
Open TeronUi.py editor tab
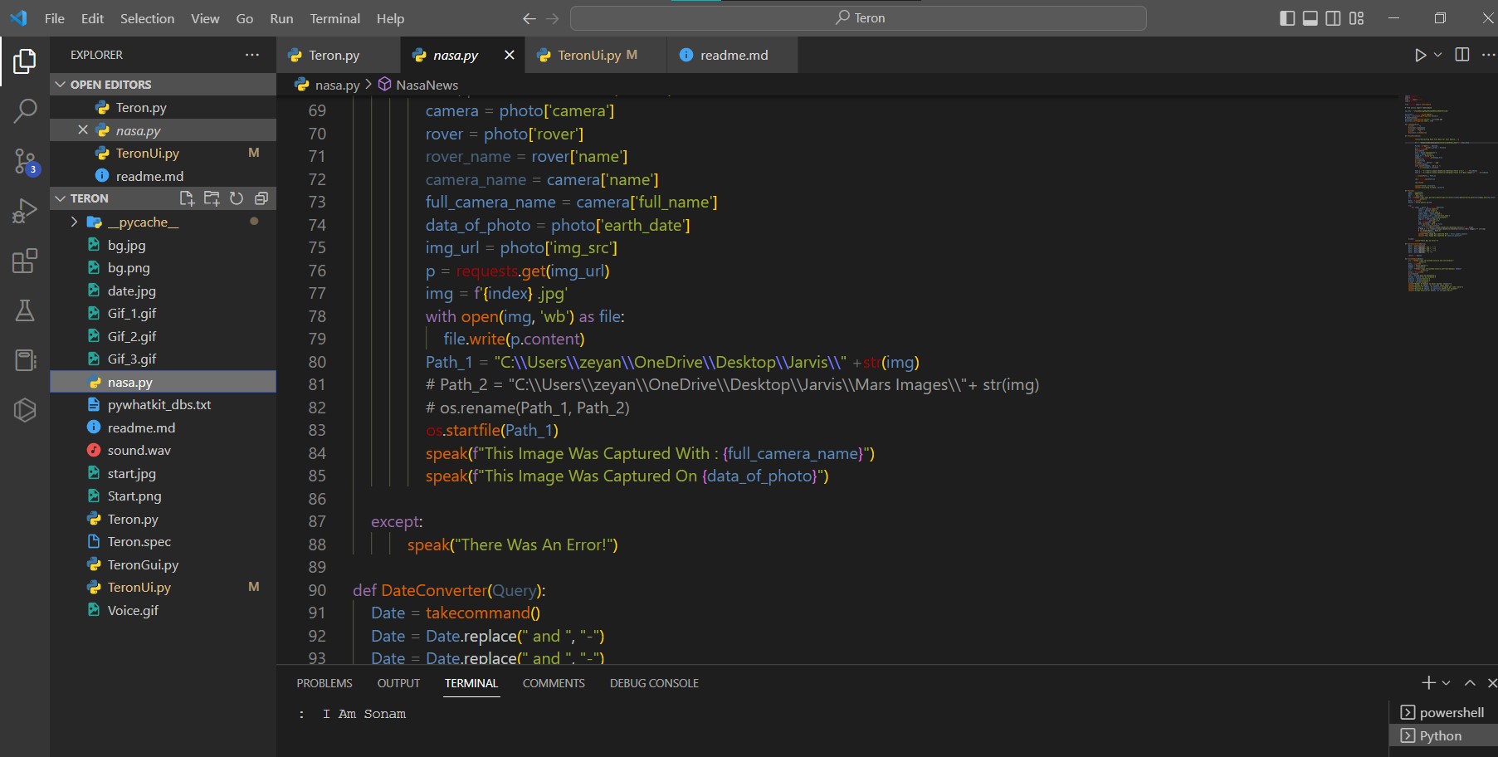[x=588, y=55]
